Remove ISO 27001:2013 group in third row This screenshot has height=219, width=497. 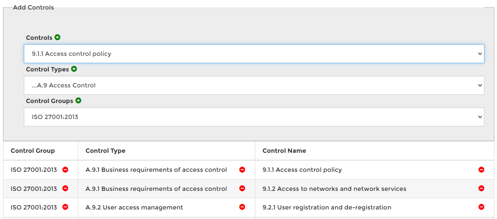tap(65, 207)
